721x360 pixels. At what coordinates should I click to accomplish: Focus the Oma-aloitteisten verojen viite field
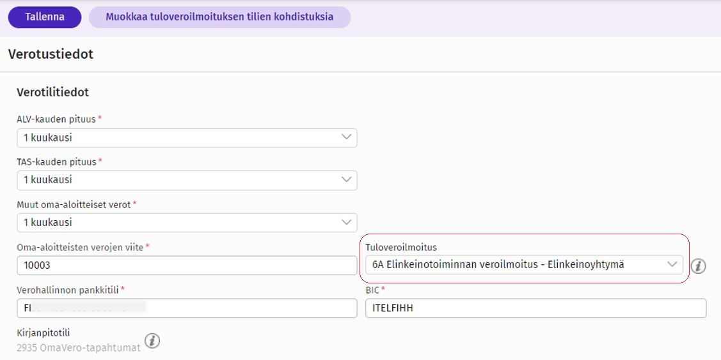tap(186, 266)
